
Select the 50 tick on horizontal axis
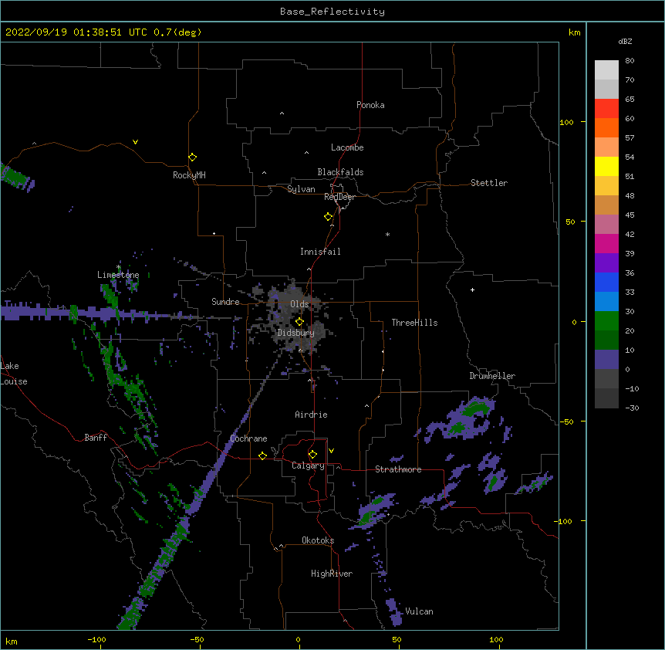pyautogui.click(x=397, y=639)
